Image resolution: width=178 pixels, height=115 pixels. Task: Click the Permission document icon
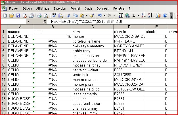(x=25, y=16)
